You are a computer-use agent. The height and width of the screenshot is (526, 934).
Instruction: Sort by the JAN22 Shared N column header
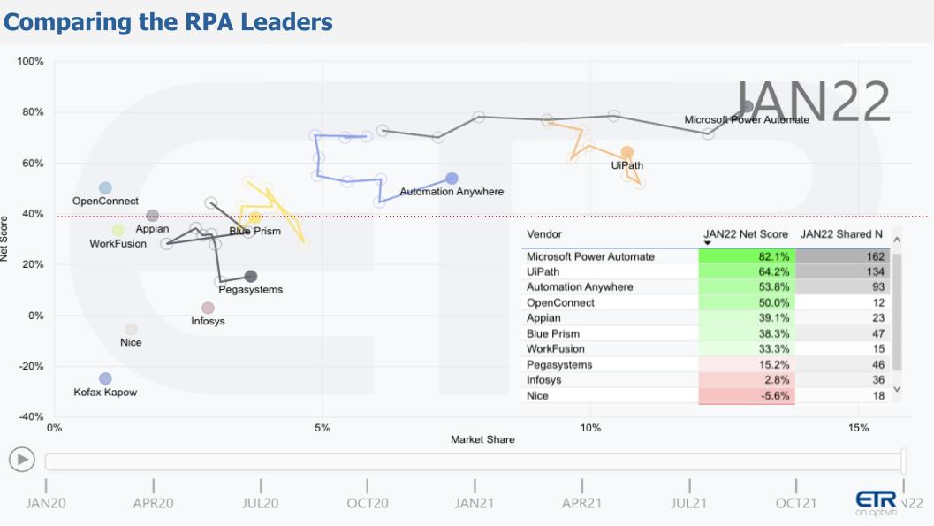click(841, 234)
